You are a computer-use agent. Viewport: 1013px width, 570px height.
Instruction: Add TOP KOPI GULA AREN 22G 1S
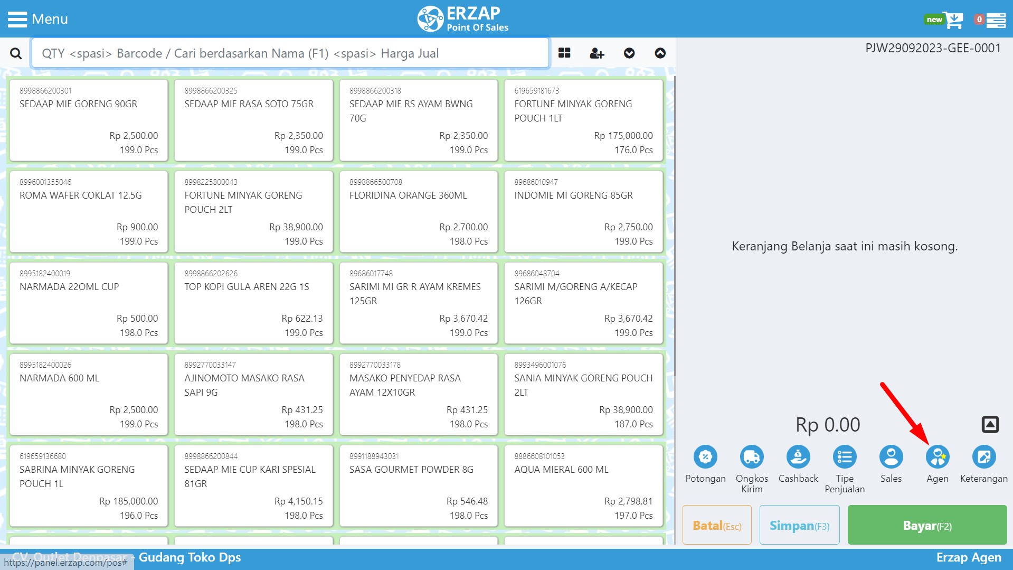[x=253, y=303]
